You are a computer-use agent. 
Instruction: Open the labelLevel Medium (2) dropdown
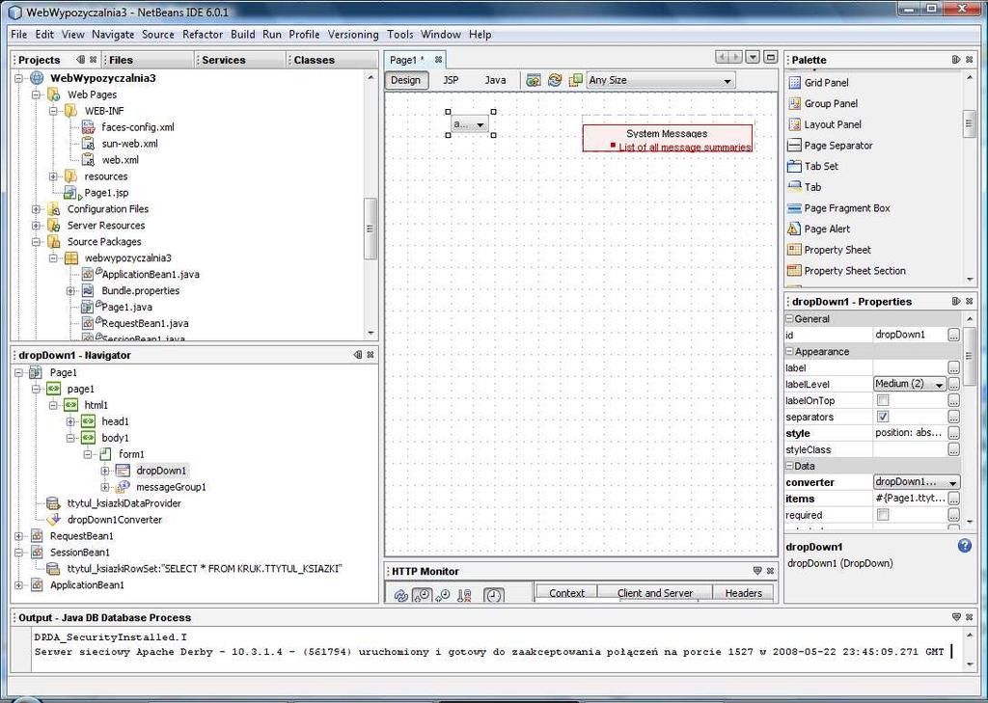tap(909, 384)
